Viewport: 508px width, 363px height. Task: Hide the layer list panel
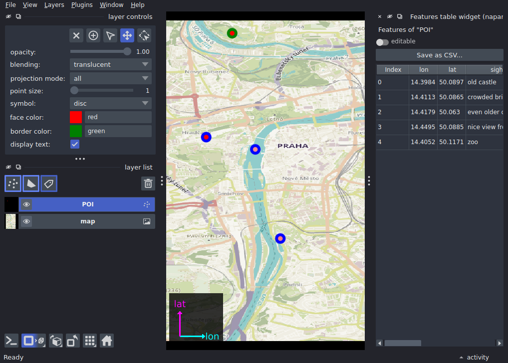[8, 167]
